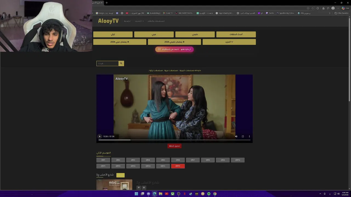Open the mbc series poster thumbnail
This screenshot has height=197, width=351.
114,185
